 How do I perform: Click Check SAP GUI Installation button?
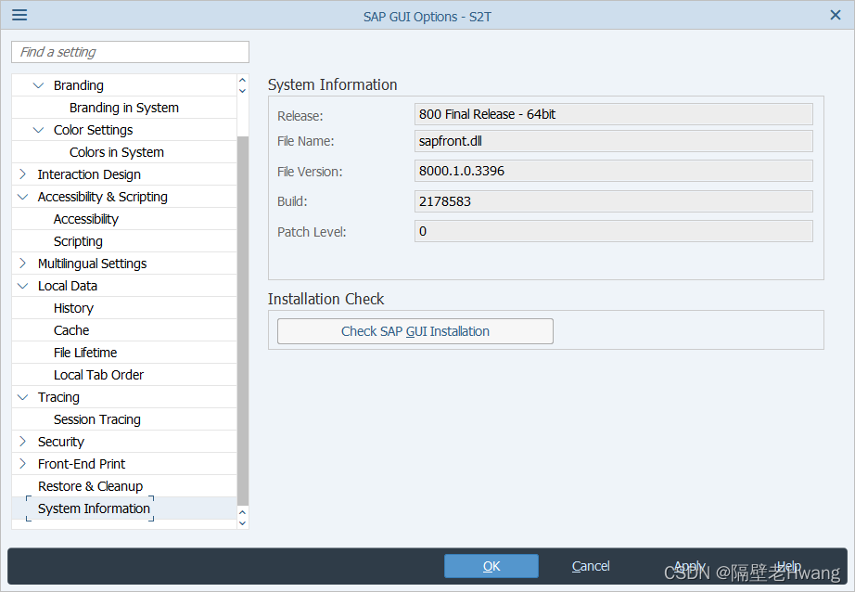(415, 331)
